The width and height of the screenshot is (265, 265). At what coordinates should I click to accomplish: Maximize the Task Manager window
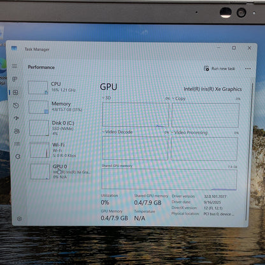(x=234, y=48)
